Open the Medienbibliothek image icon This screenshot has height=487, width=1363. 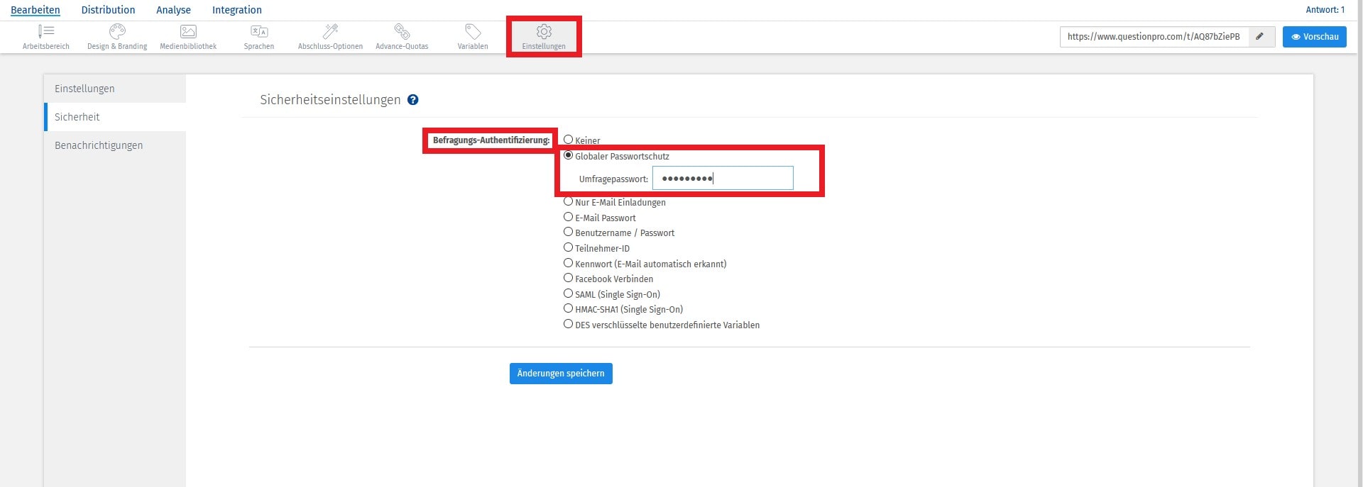(188, 31)
